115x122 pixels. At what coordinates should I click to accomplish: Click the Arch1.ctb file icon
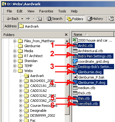point(75,46)
